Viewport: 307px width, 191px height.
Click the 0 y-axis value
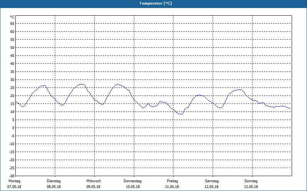(13, 128)
